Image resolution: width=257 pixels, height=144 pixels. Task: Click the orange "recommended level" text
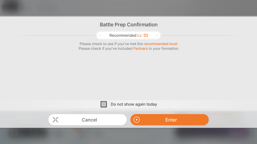pos(161,44)
